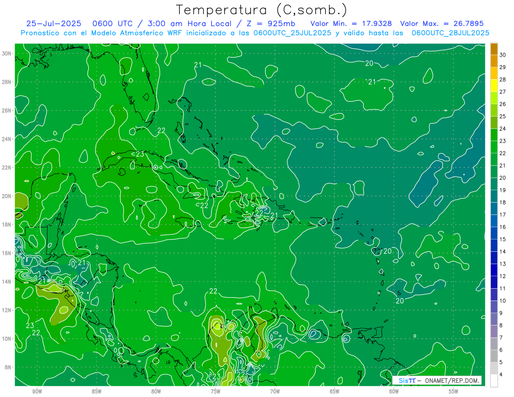Click the 14N latitude axis label
Viewport: 514px width, 397px height.
[6, 282]
